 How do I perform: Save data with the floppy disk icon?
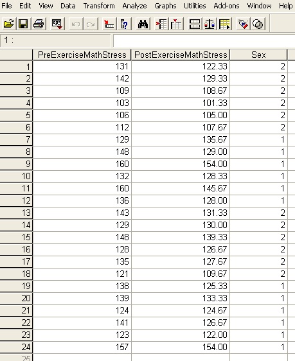pyautogui.click(x=23, y=24)
